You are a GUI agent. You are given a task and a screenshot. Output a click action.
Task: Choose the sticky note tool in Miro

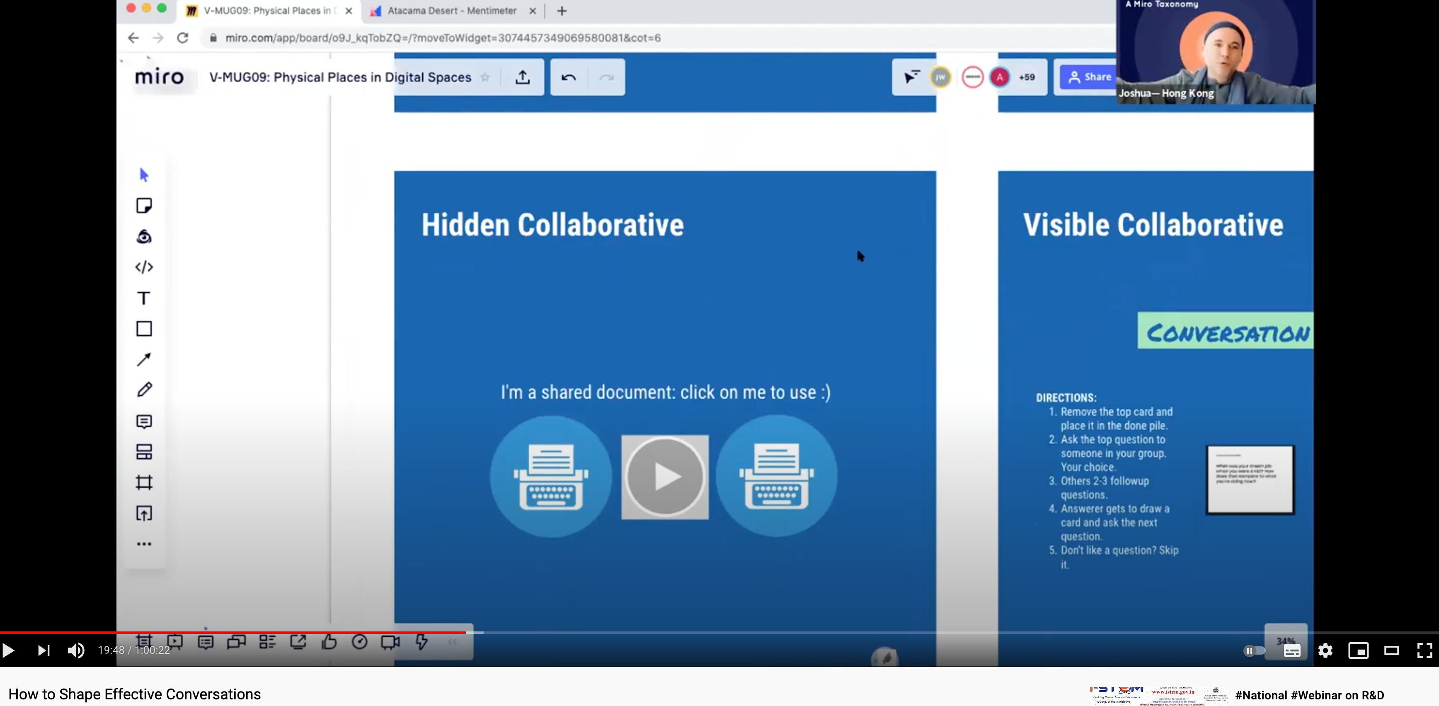click(144, 206)
